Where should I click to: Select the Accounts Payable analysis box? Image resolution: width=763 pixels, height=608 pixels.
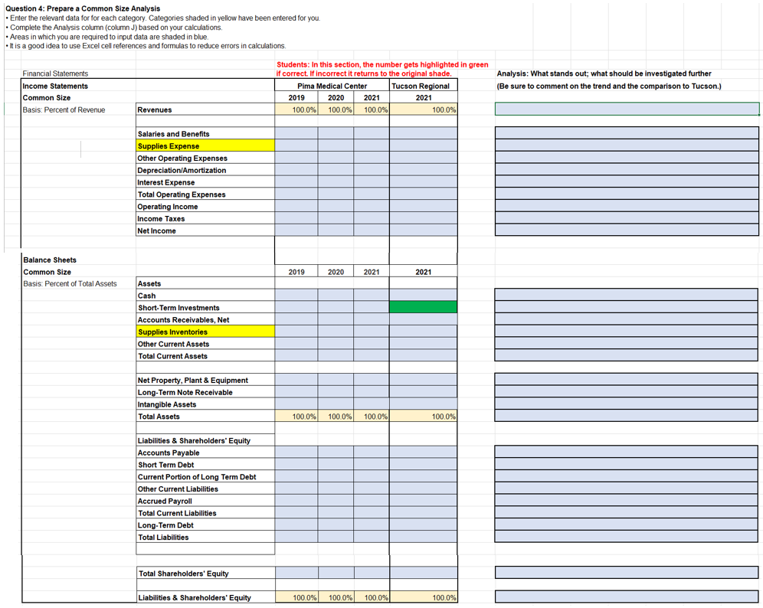point(627,451)
